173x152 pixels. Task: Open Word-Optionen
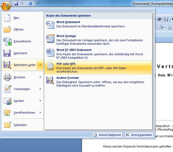click(x=107, y=135)
